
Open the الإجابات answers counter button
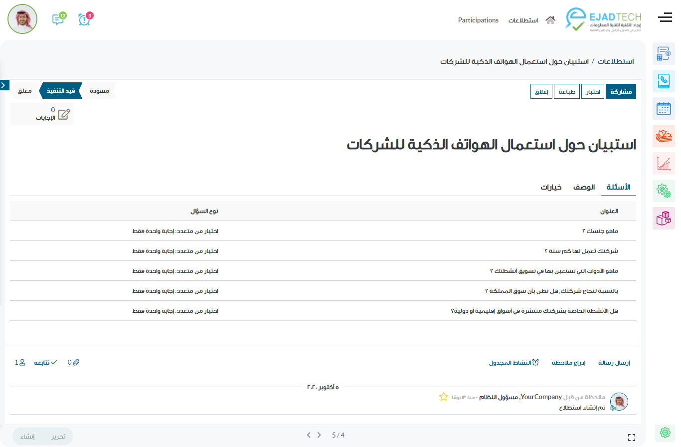[42, 114]
